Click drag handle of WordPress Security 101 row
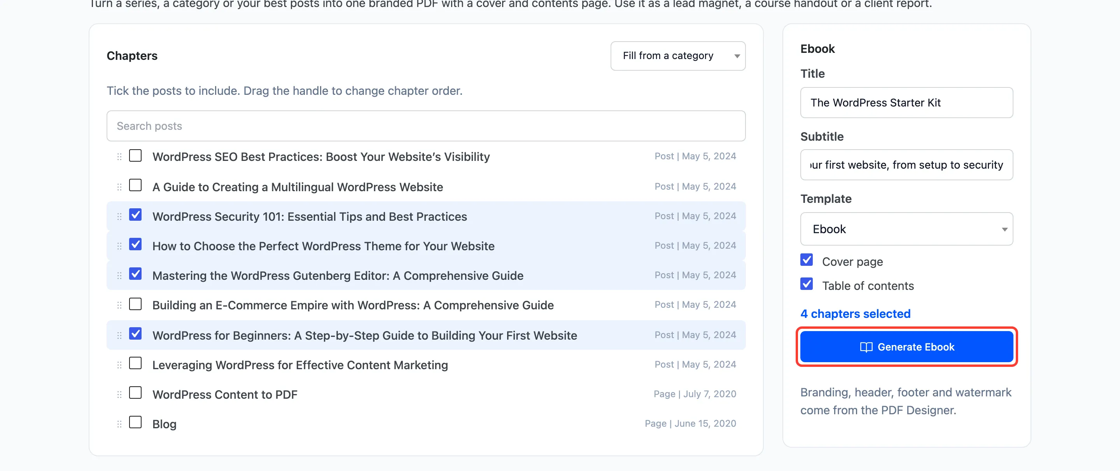Viewport: 1120px width, 471px height. coord(119,217)
